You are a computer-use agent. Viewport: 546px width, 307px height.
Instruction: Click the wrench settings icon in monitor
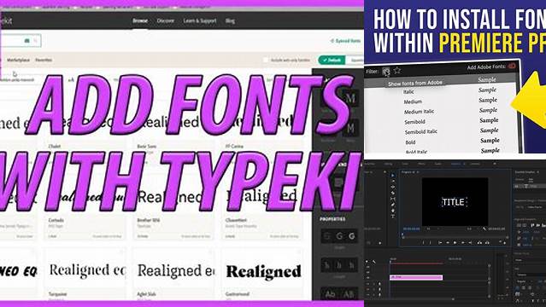click(484, 229)
